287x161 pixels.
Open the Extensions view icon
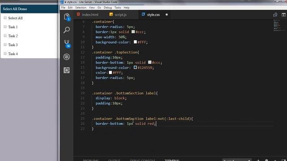[67, 70]
